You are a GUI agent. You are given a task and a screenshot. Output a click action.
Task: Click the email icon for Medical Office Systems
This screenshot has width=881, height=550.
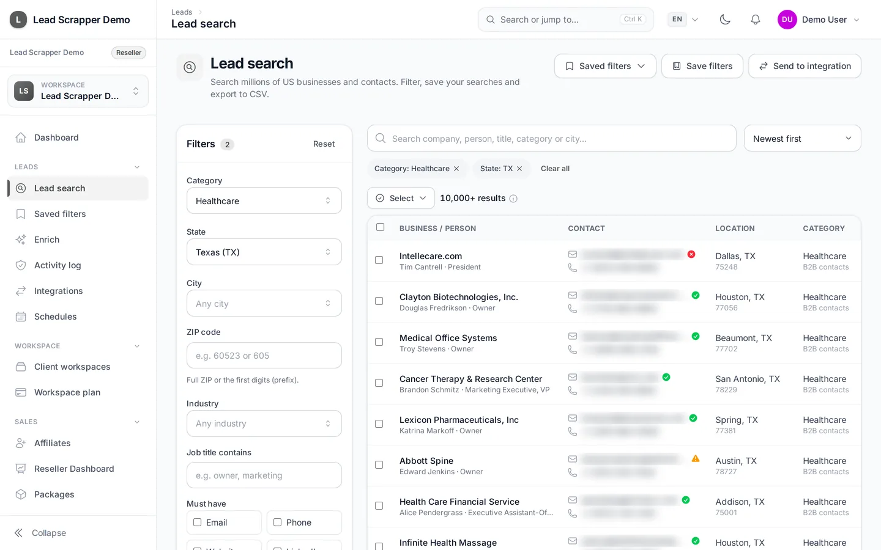(x=573, y=336)
